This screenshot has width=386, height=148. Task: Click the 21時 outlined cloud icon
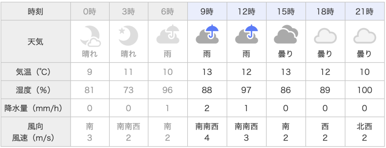(364, 36)
